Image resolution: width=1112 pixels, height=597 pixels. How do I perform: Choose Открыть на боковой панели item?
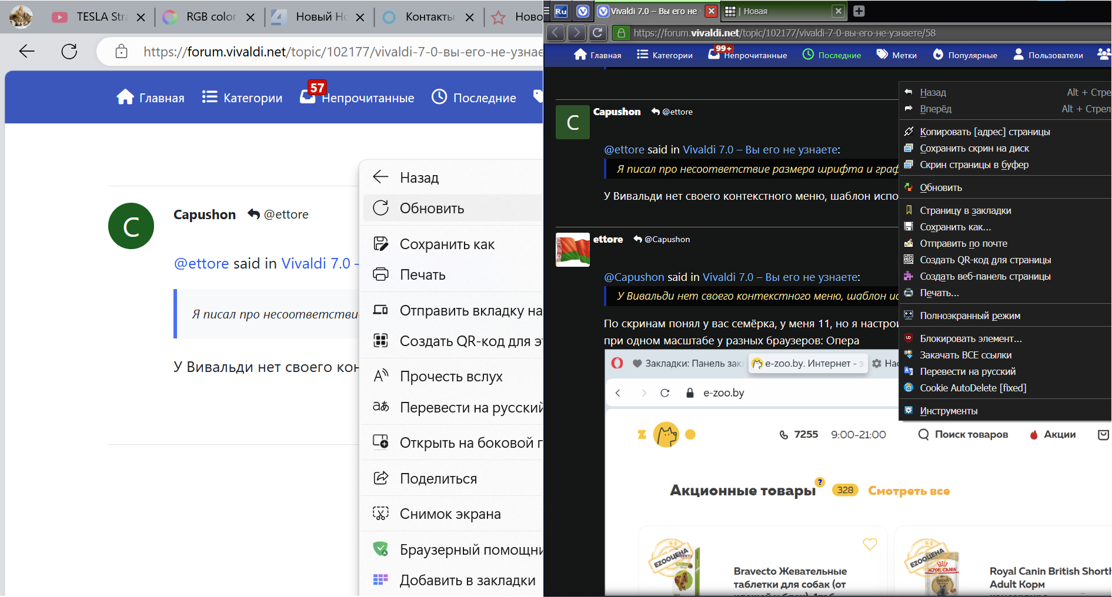[452, 442]
